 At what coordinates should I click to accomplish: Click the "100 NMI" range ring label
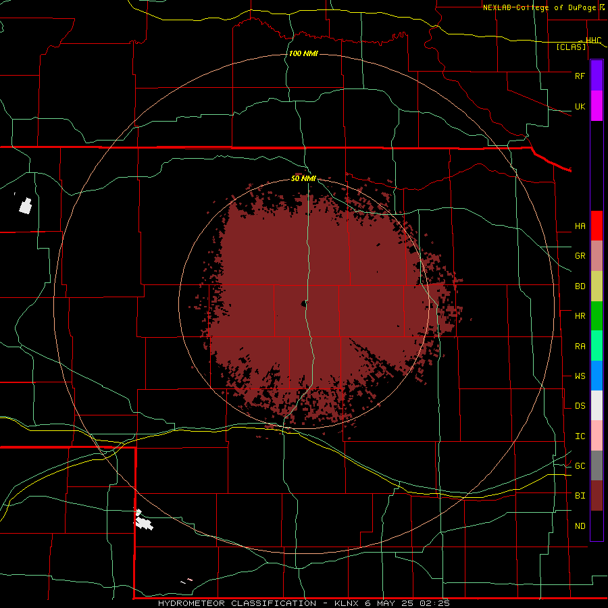click(303, 53)
